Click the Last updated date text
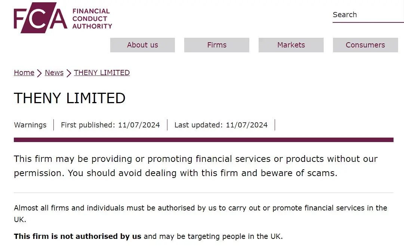The width and height of the screenshot is (404, 246). point(221,125)
